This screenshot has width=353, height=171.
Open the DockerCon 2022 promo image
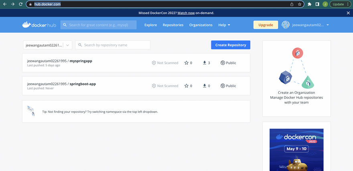click(x=296, y=149)
